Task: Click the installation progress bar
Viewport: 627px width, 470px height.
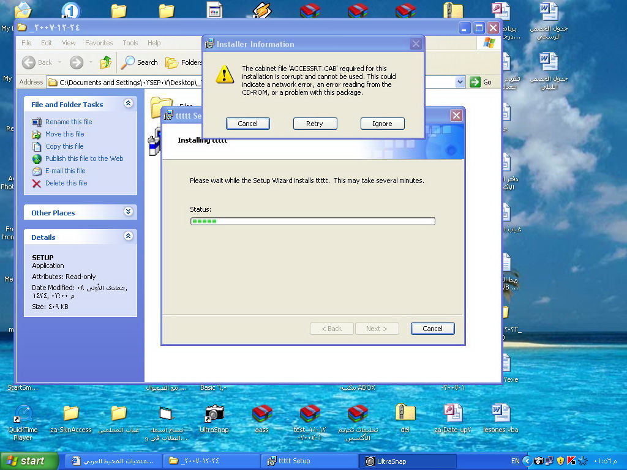Action: point(313,221)
